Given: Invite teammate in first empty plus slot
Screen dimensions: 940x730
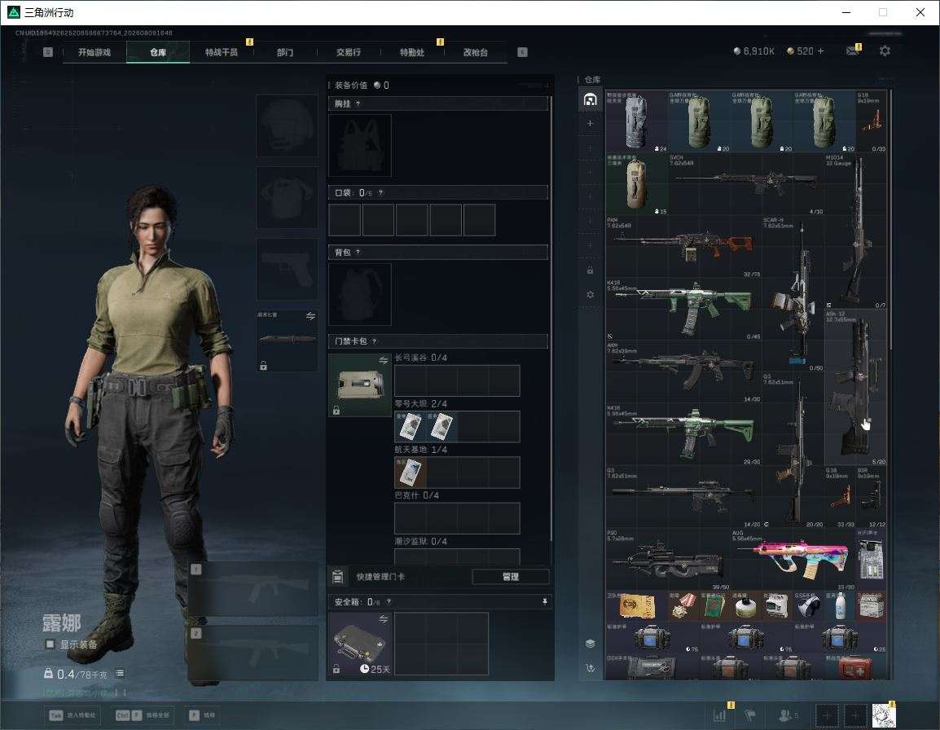Looking at the screenshot, I should pos(827,715).
